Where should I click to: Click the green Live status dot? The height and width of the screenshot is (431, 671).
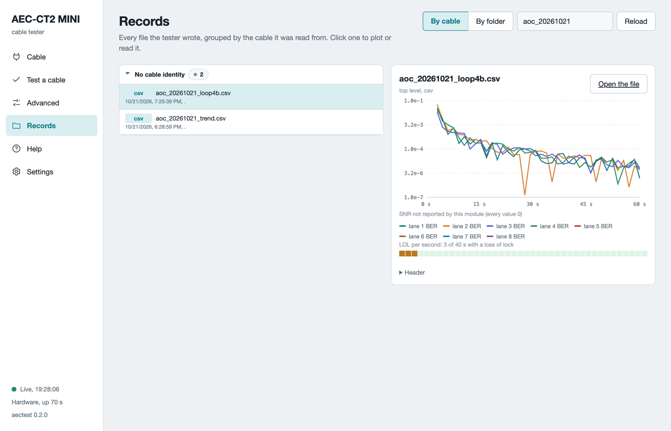[x=14, y=389]
